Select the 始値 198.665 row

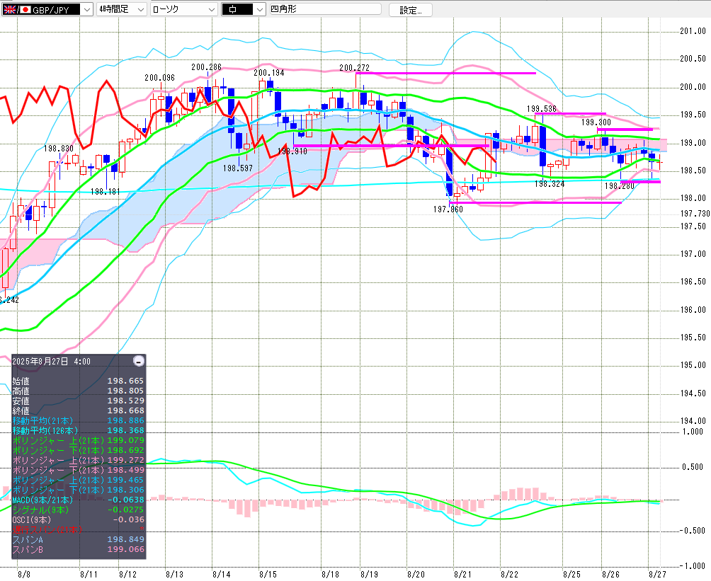(78, 381)
